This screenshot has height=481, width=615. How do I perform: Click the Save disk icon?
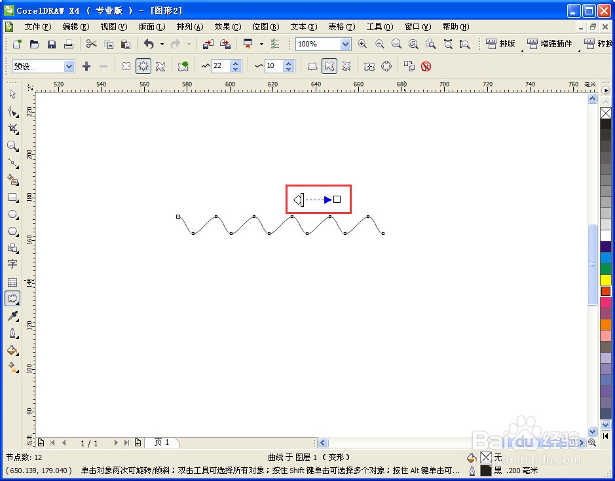point(51,45)
